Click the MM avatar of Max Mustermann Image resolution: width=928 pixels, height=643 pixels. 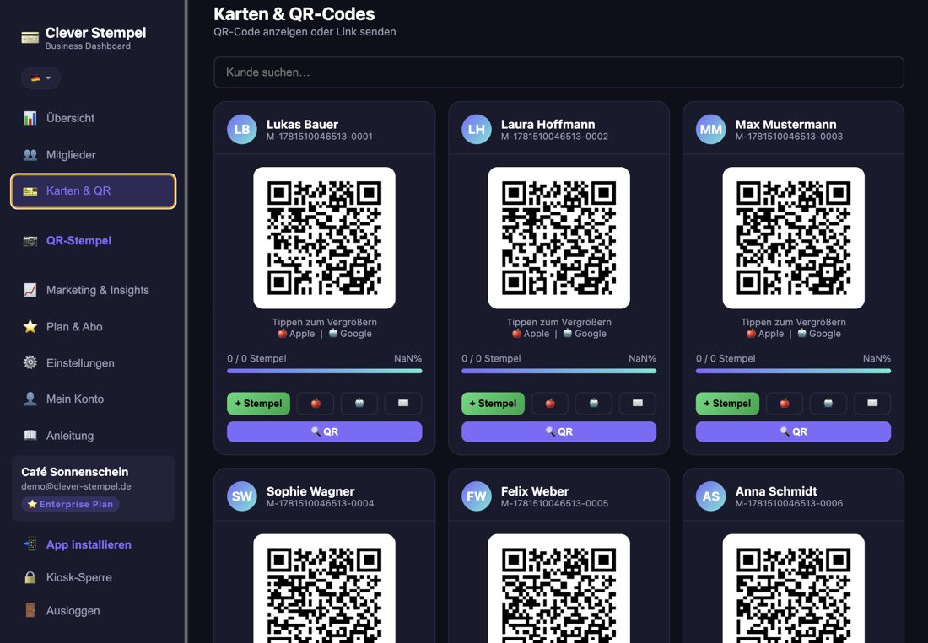[711, 130]
